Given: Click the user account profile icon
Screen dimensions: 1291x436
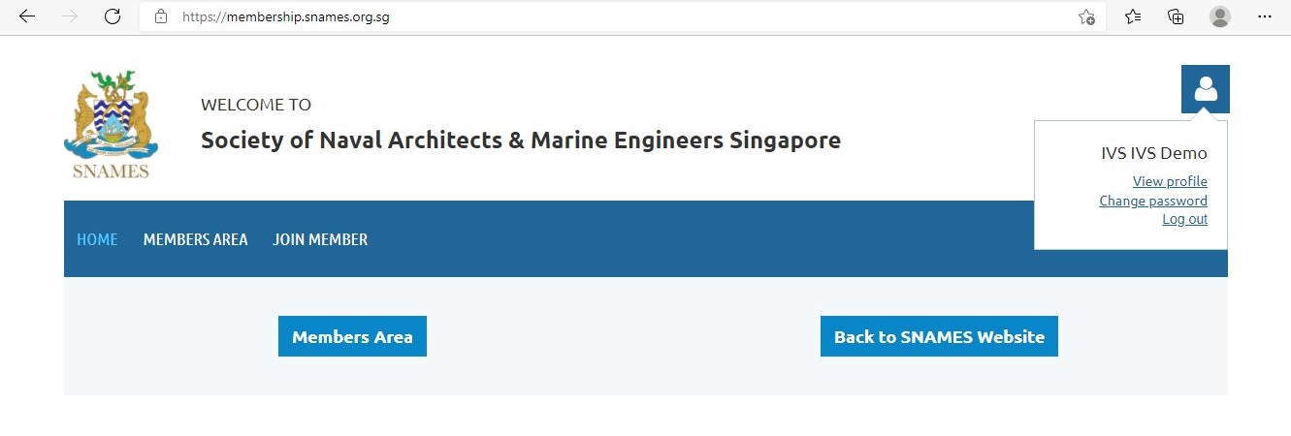Looking at the screenshot, I should [1205, 89].
